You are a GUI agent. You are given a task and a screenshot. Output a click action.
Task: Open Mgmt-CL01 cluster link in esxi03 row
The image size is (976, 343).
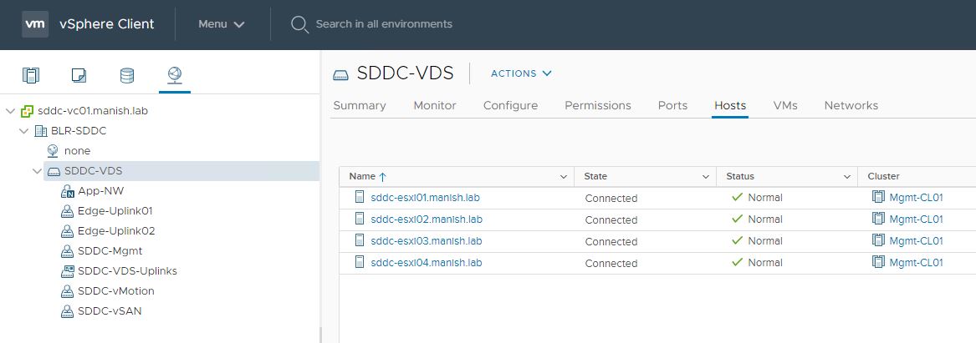tap(916, 240)
